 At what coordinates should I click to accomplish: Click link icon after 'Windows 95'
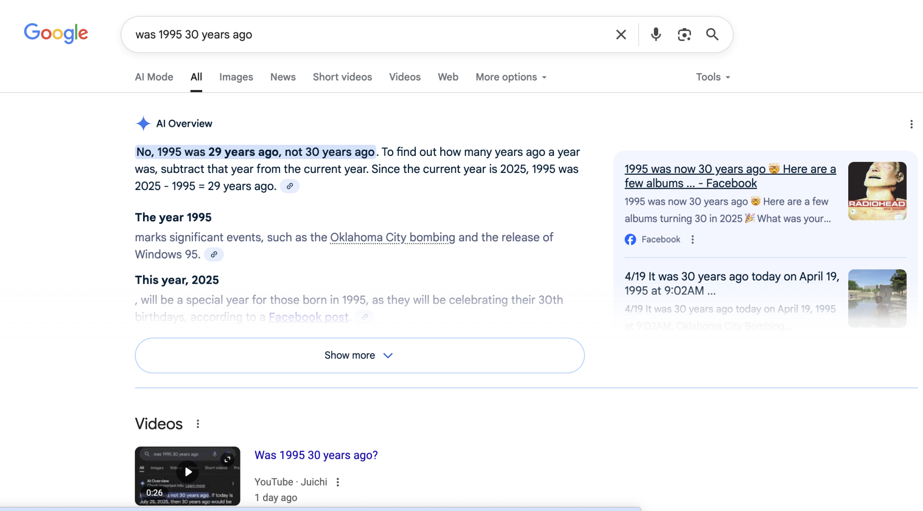214,255
